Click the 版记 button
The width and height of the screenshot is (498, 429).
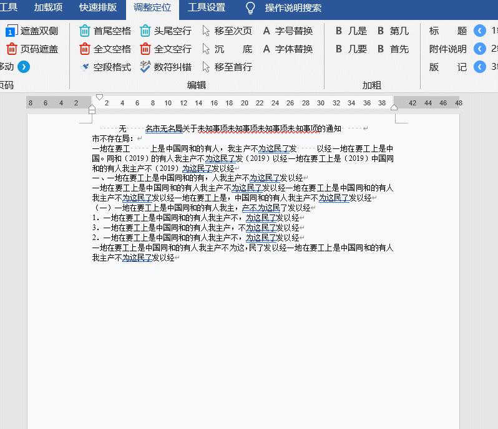[x=448, y=67]
